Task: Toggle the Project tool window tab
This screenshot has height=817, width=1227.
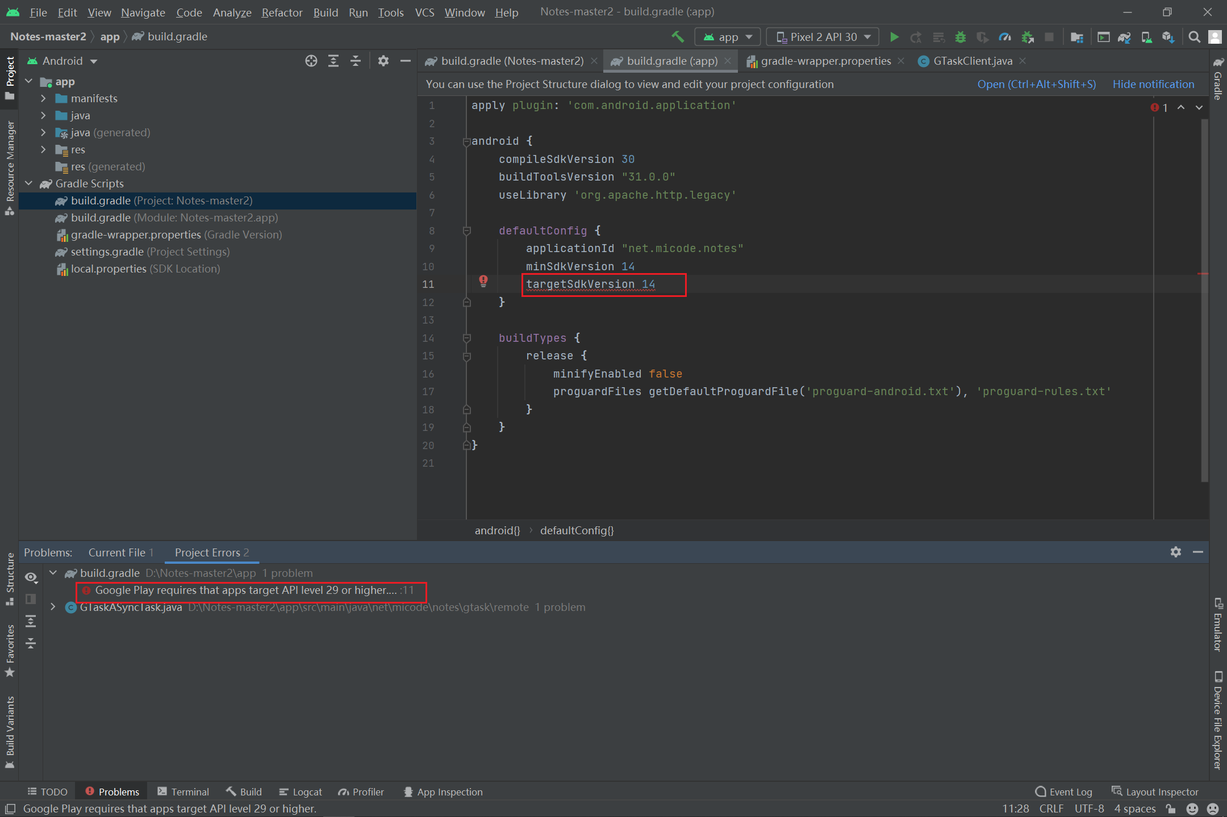Action: 10,78
